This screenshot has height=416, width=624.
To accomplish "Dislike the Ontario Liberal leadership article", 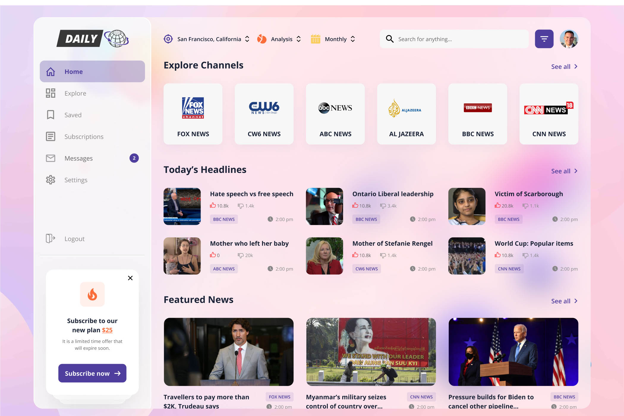I will tap(383, 206).
